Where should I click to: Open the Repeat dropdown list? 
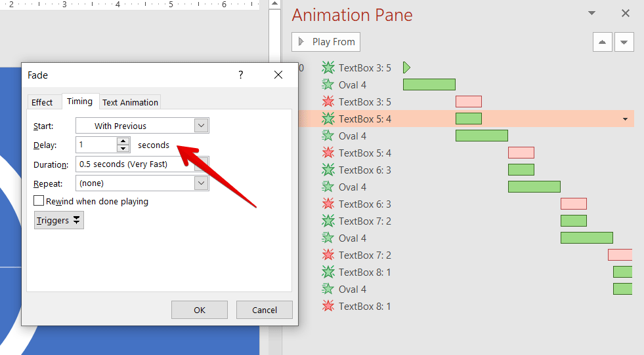(x=202, y=183)
